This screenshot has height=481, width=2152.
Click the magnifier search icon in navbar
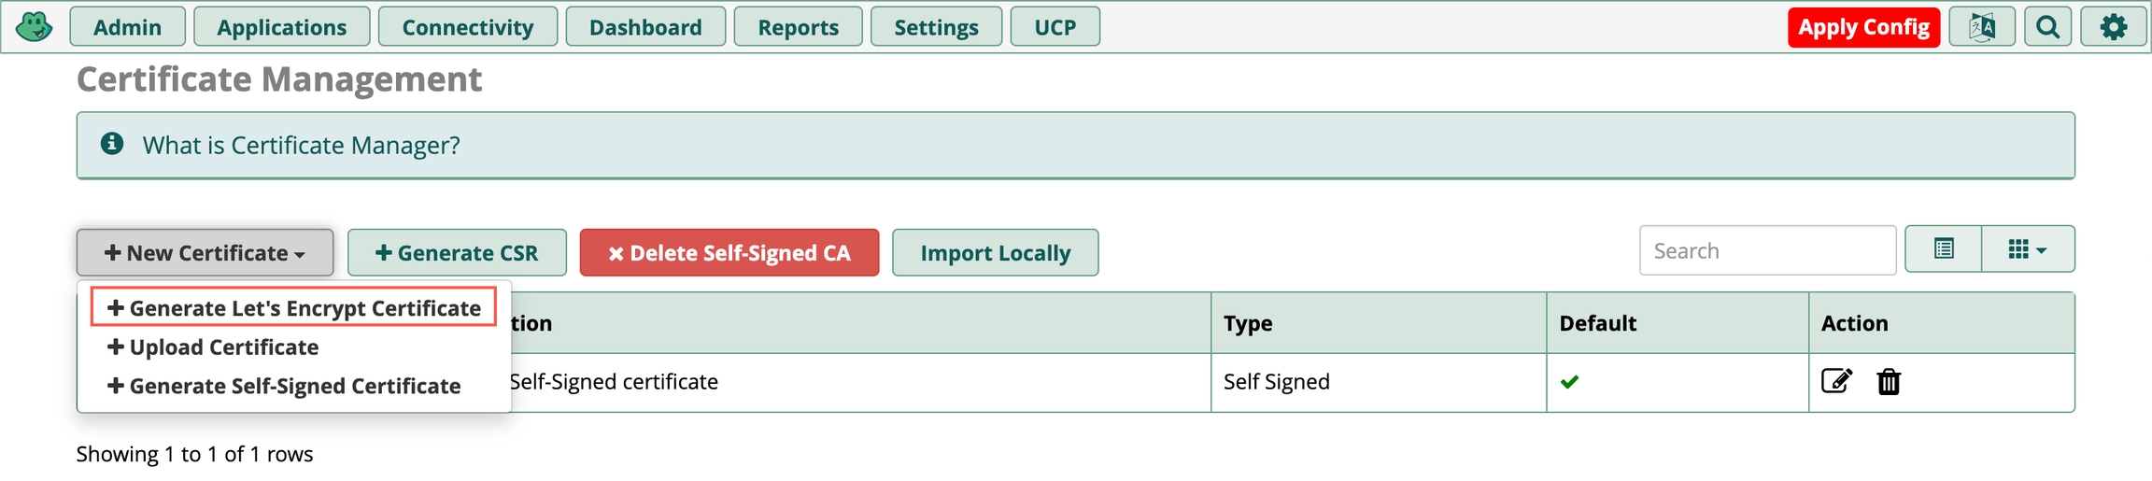pos(2047,27)
